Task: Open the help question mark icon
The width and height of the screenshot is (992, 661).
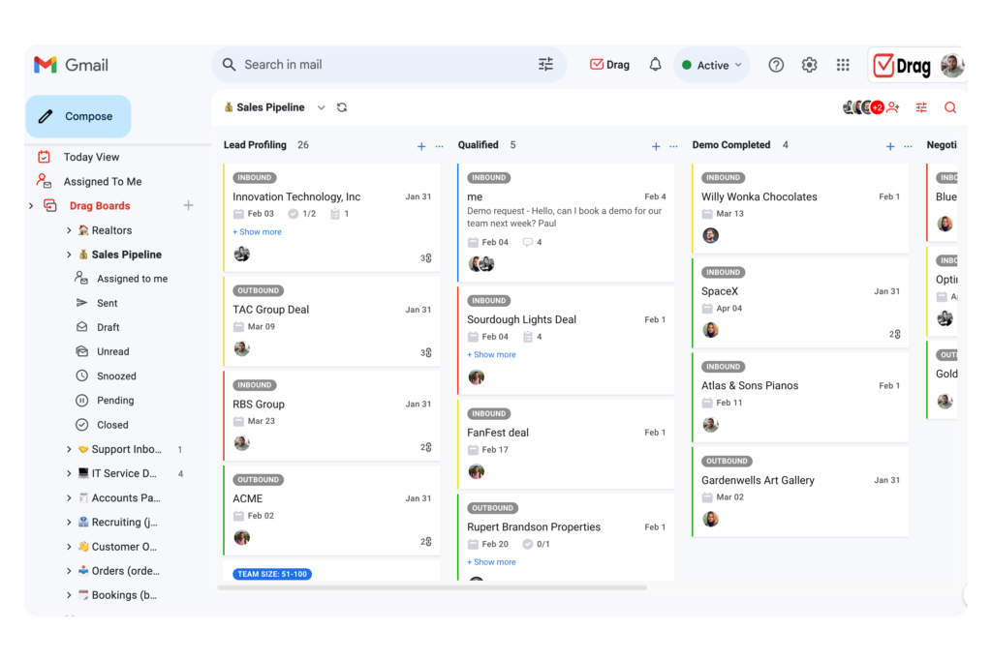Action: [776, 65]
